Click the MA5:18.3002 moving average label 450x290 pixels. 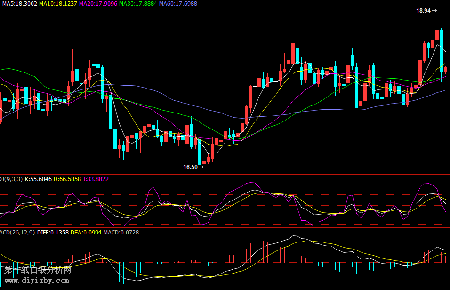tap(18, 4)
